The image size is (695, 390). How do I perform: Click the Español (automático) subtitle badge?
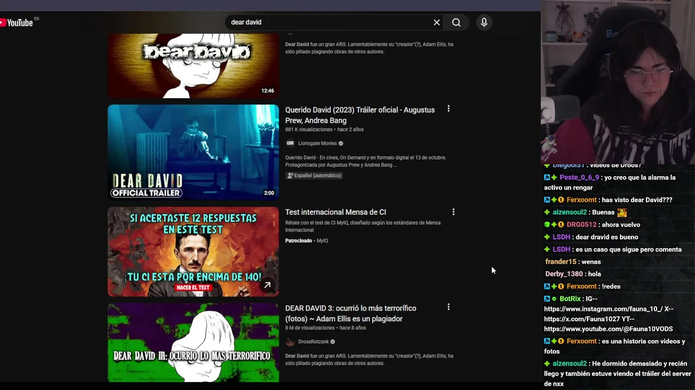click(x=314, y=175)
